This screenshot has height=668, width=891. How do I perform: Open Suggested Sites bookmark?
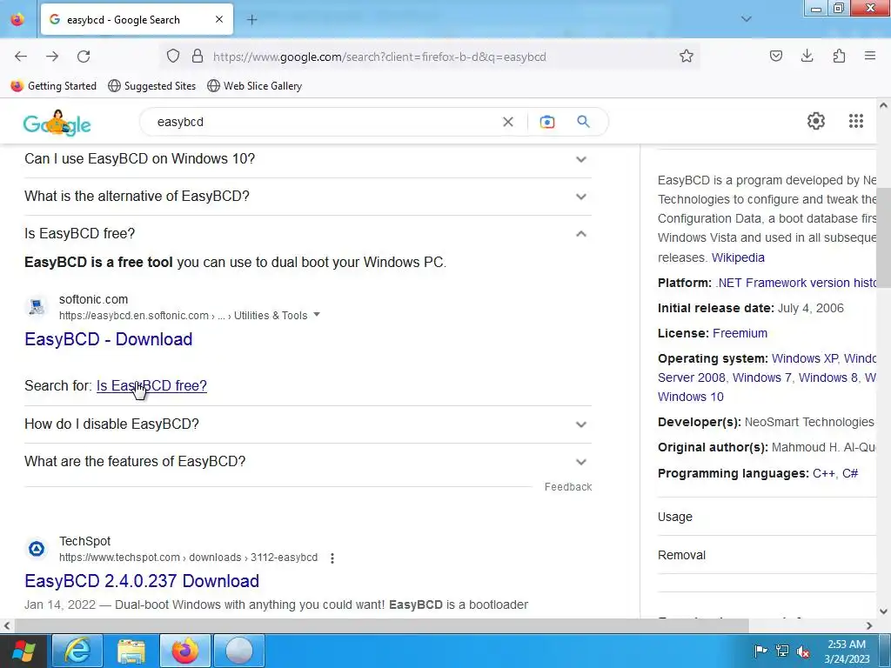pyautogui.click(x=151, y=86)
